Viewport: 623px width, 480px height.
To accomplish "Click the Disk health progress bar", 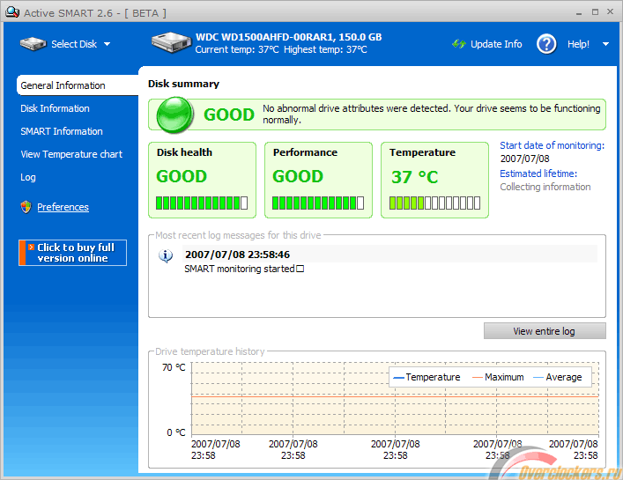I will [x=202, y=203].
